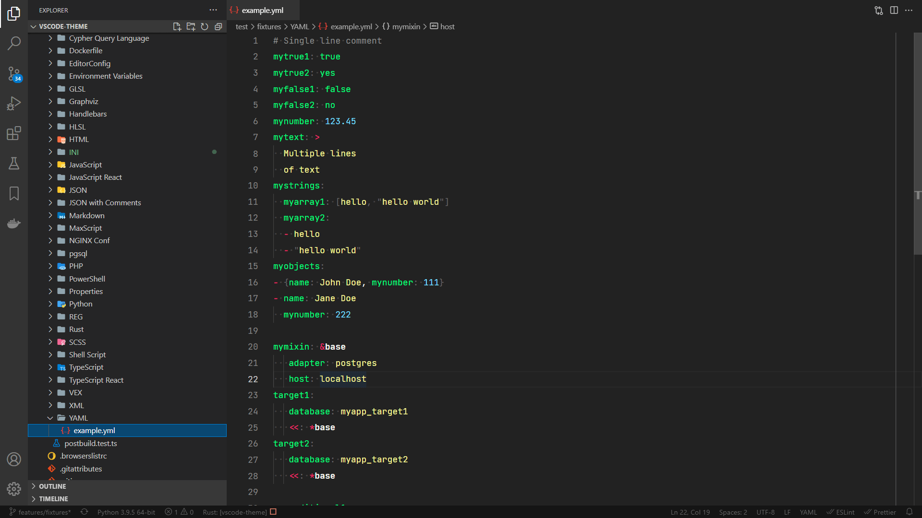Open the Search view in activity bar
The height and width of the screenshot is (518, 922).
[14, 43]
